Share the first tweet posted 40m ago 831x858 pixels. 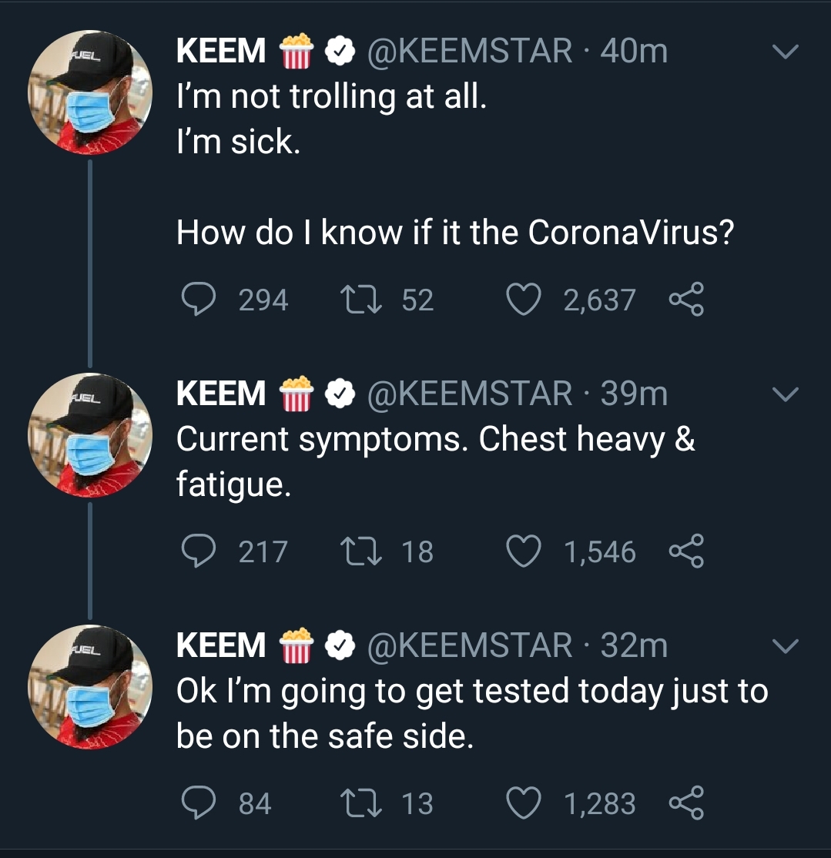(x=686, y=299)
